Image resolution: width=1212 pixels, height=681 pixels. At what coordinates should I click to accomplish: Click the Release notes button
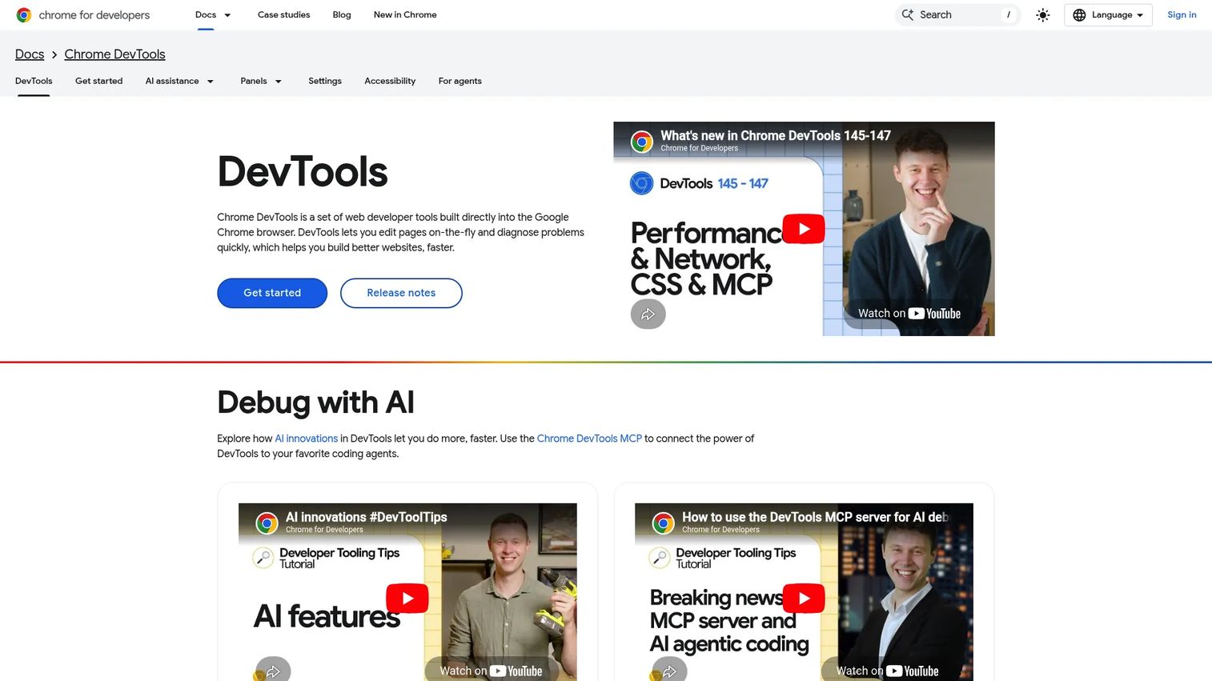(x=401, y=293)
